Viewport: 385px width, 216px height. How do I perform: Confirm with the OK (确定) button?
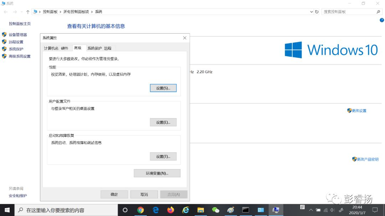(114, 194)
